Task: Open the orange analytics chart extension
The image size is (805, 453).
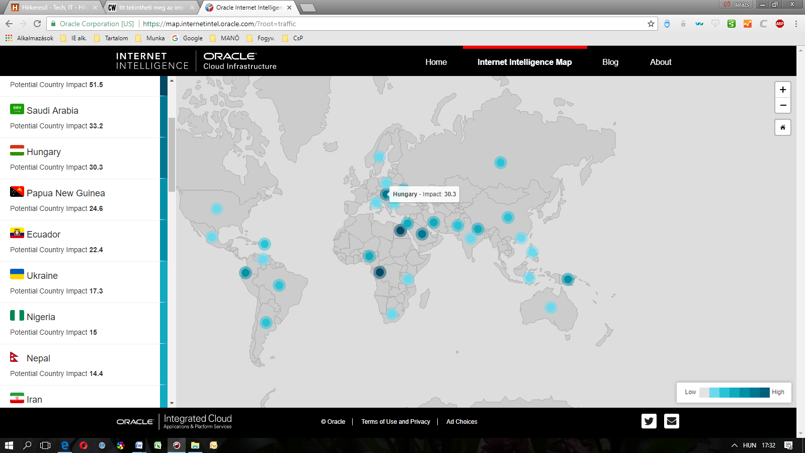Action: [x=748, y=24]
